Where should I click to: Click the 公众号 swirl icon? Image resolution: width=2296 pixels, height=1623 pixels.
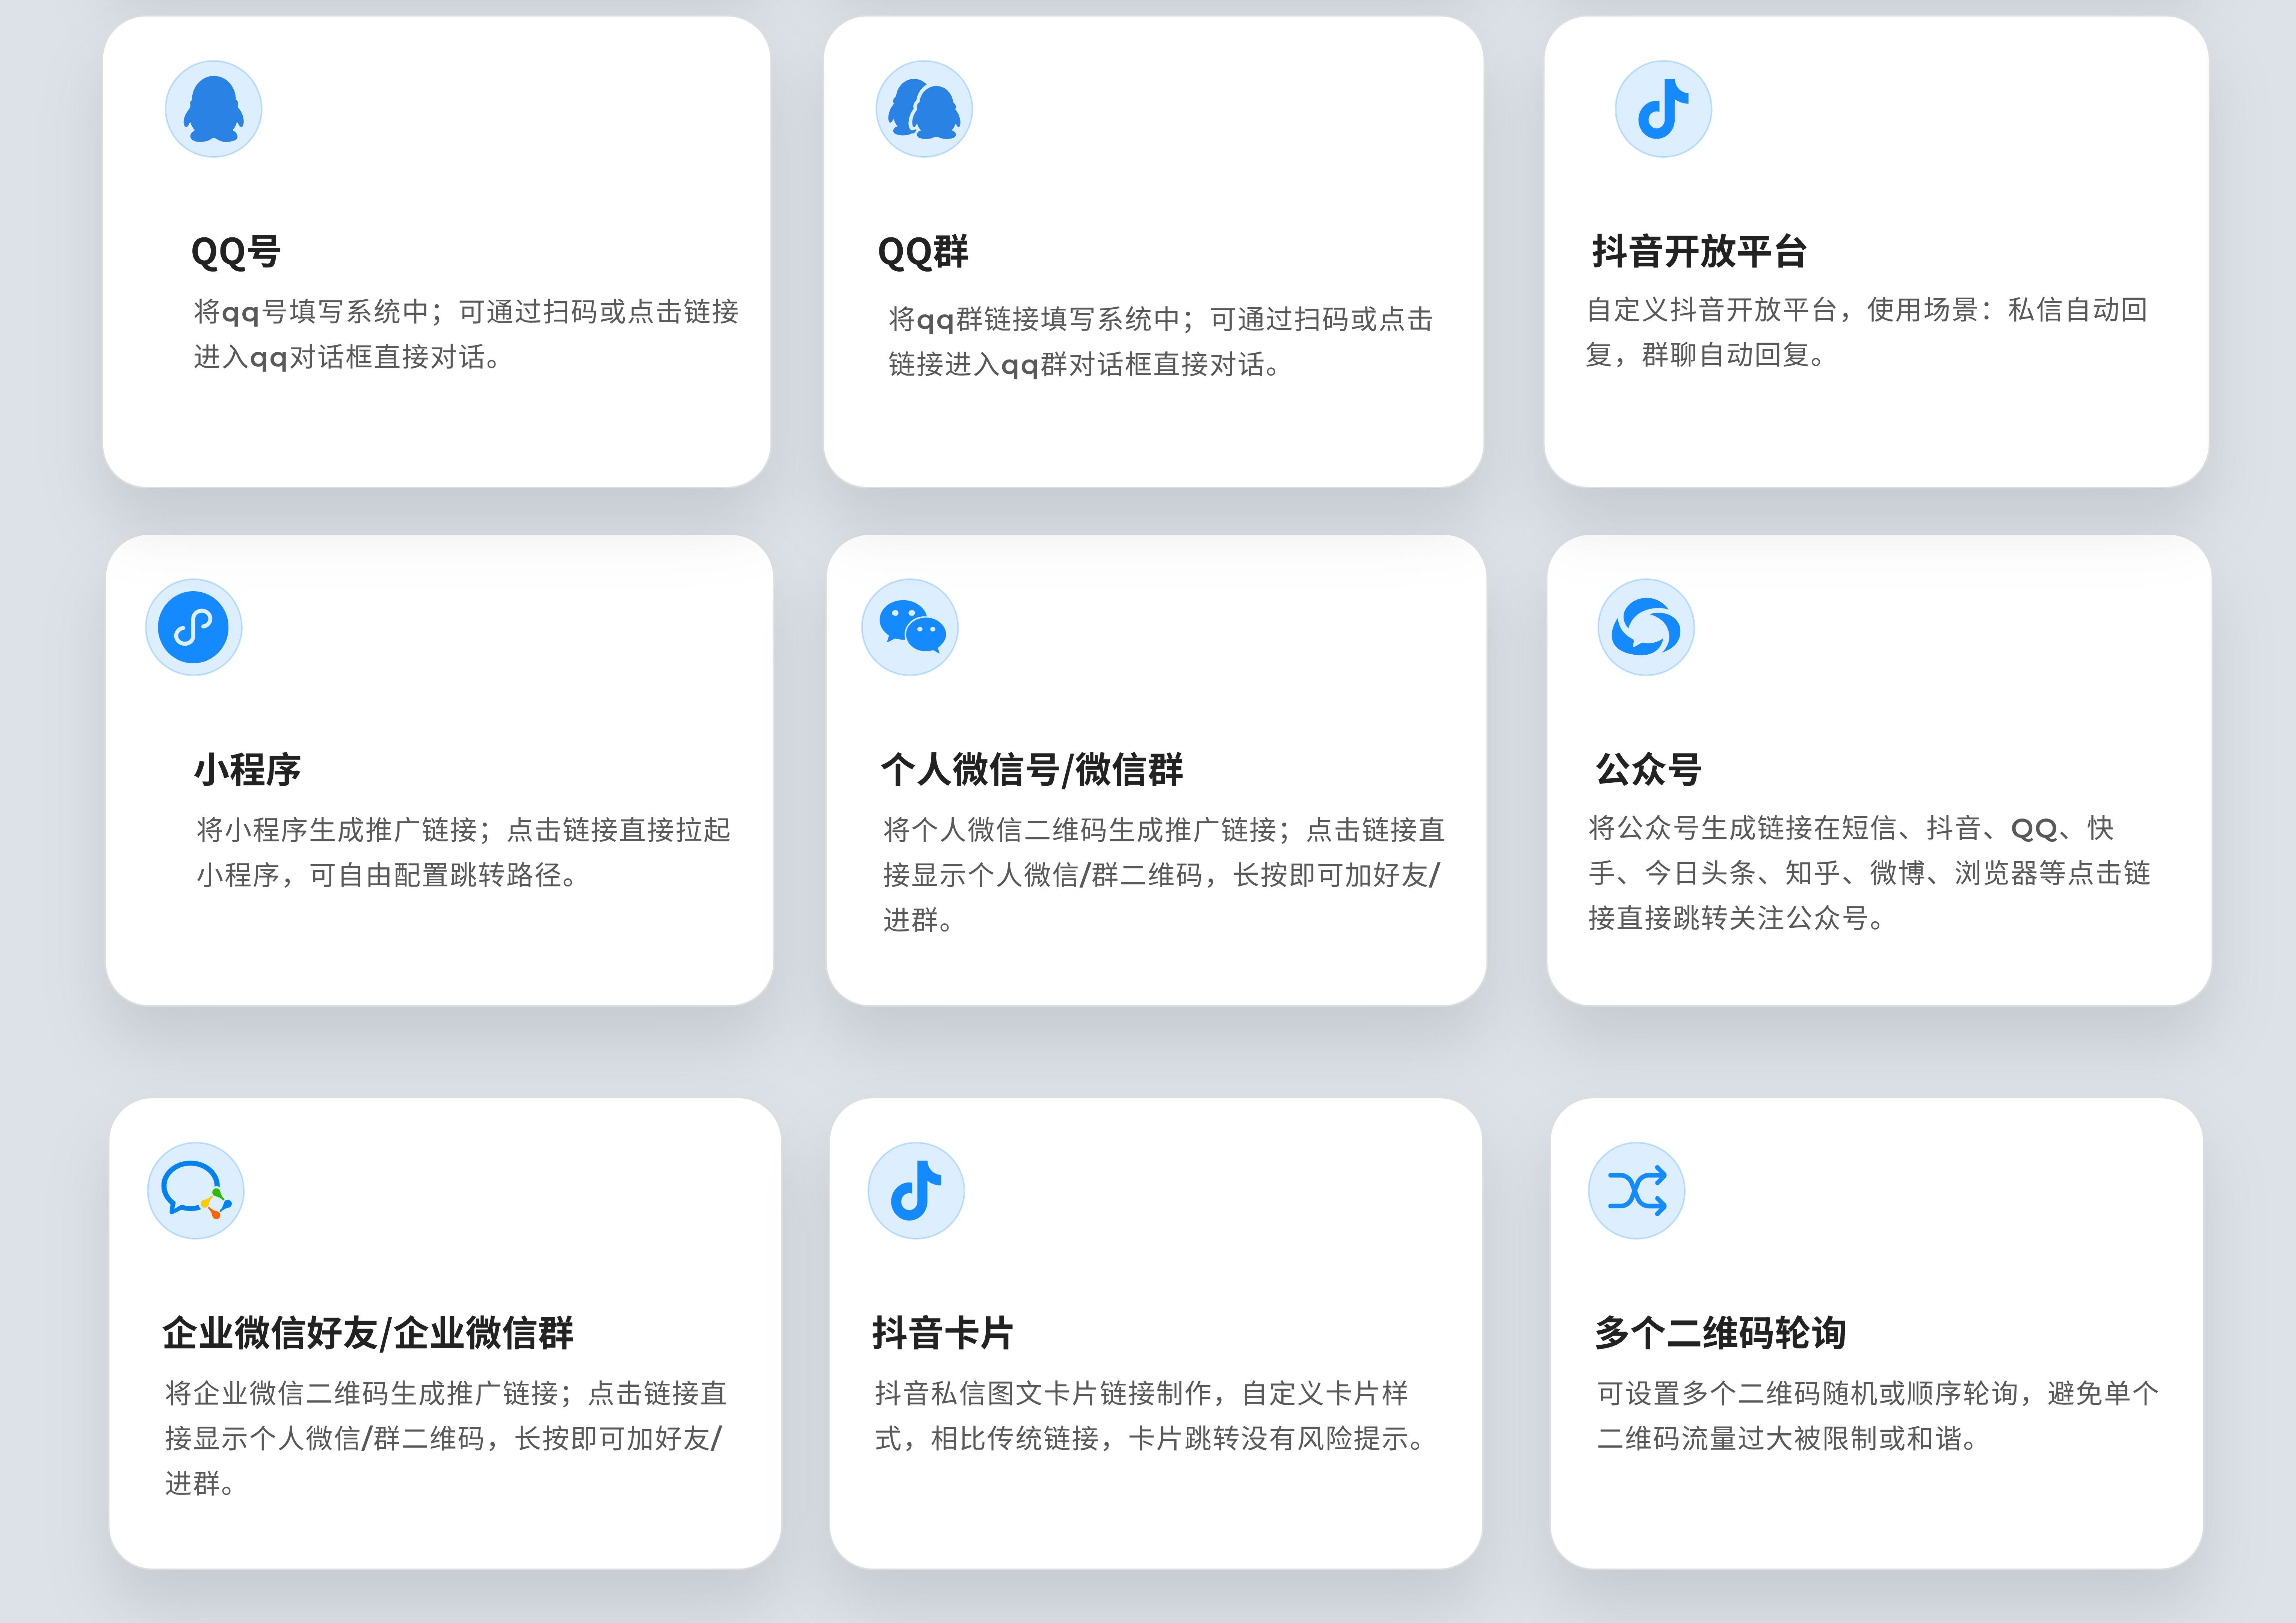1646,627
